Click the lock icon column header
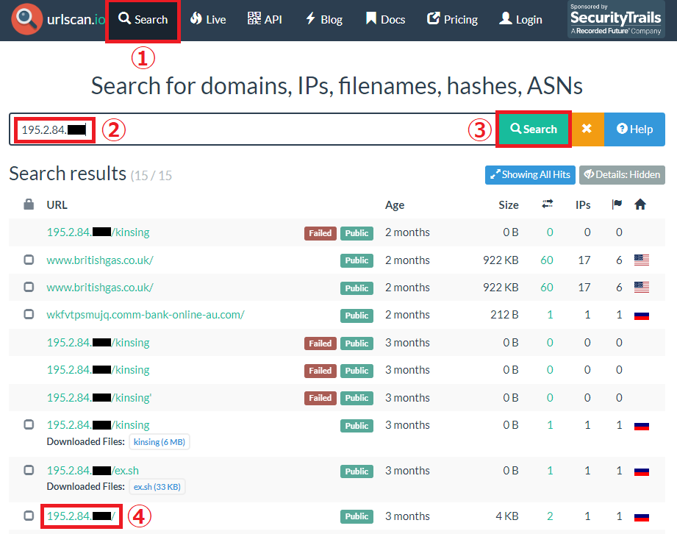The height and width of the screenshot is (534, 677). (x=29, y=204)
